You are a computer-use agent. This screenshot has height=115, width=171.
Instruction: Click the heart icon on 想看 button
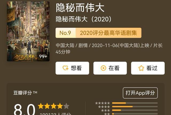[65, 68]
